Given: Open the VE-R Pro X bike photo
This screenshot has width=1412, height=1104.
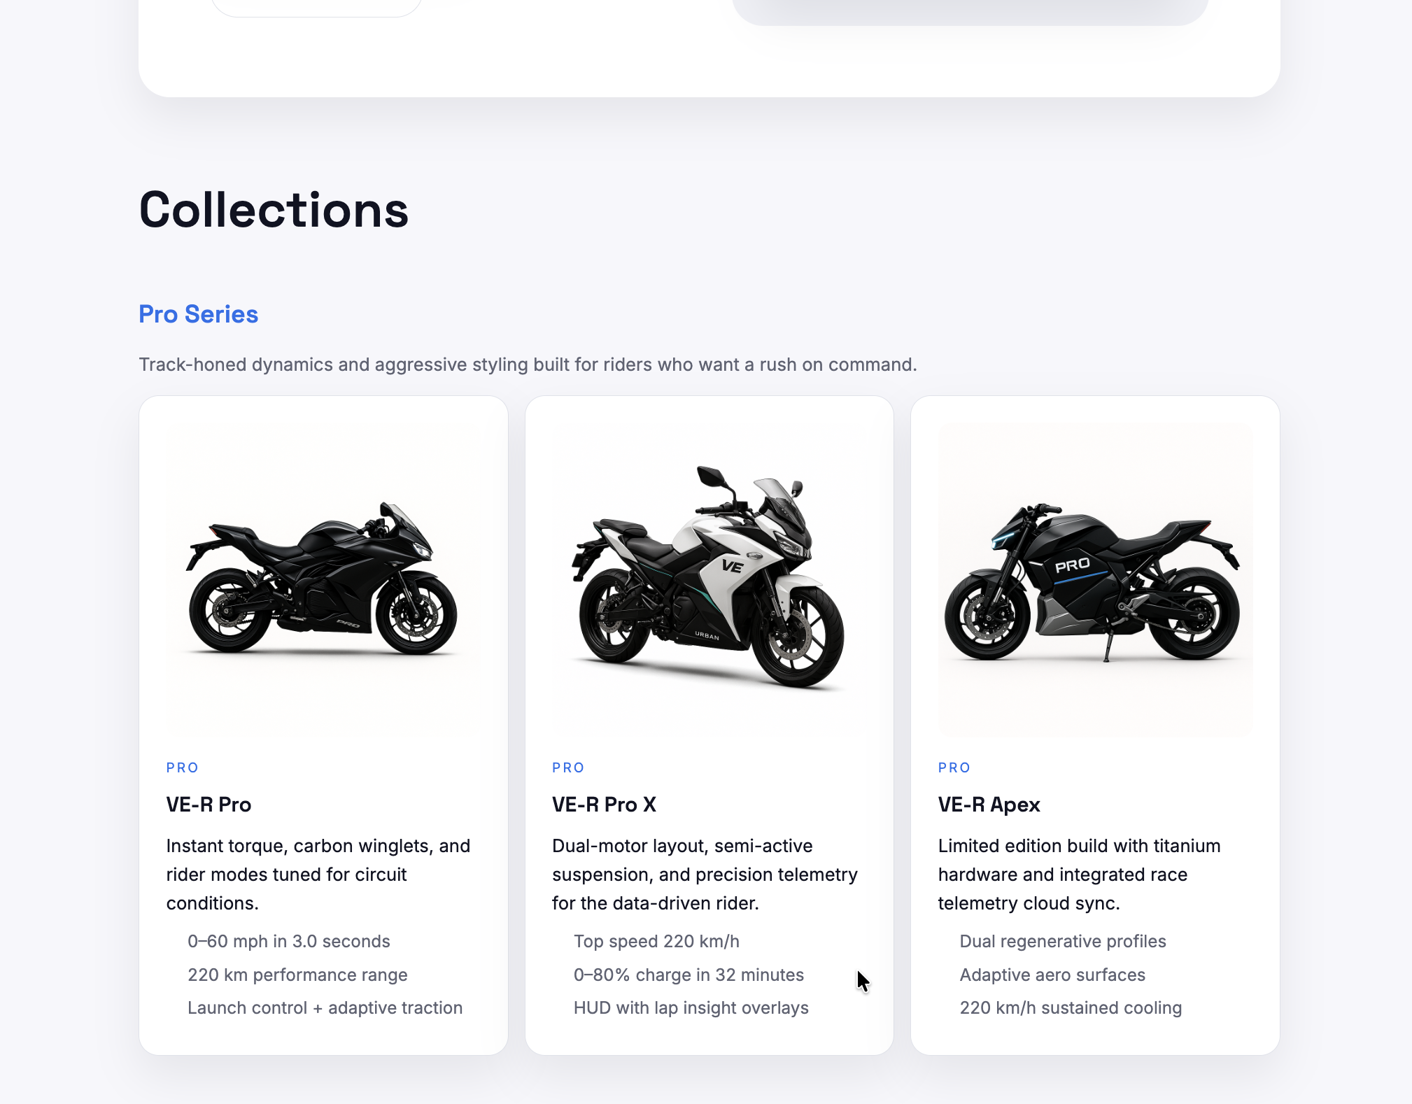Looking at the screenshot, I should click(709, 580).
